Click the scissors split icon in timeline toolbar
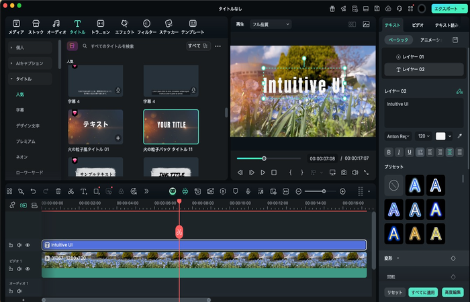 70,191
